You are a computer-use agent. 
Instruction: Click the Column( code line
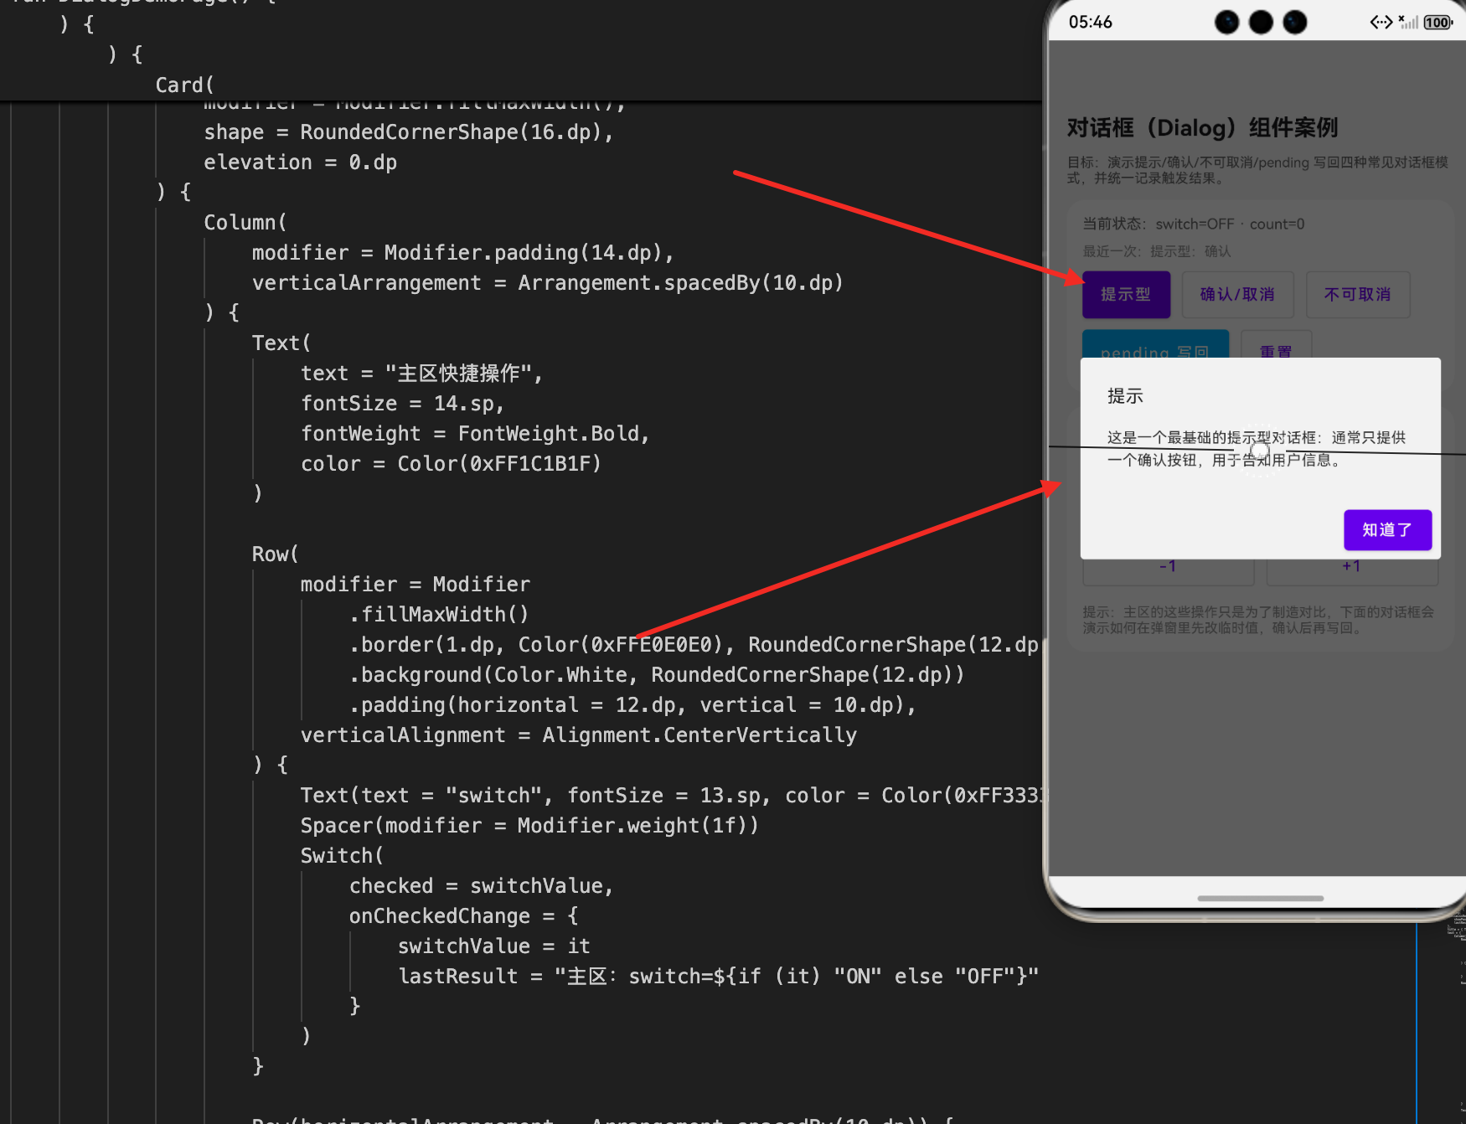point(245,223)
